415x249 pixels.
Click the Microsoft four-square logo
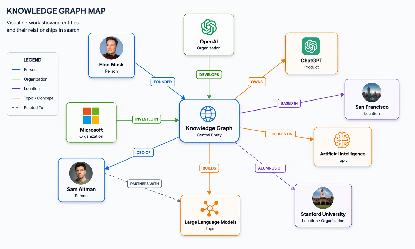coord(91,116)
